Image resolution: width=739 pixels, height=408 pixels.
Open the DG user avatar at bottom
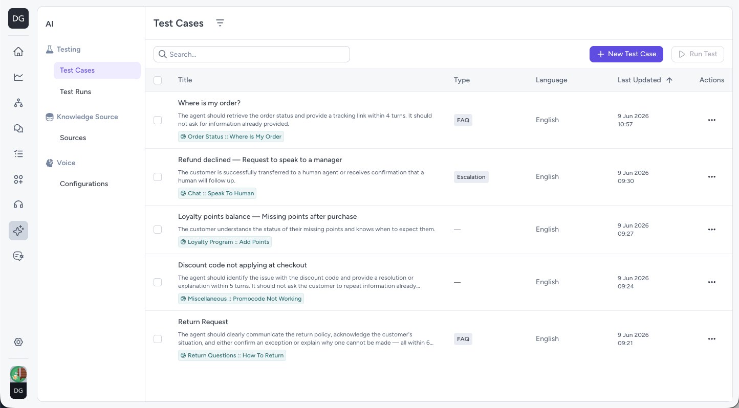click(x=18, y=391)
